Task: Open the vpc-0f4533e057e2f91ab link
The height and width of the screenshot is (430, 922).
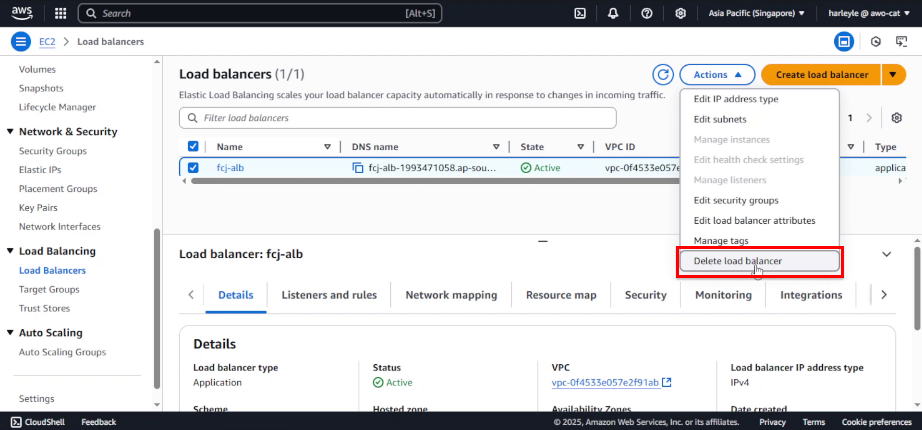Action: pyautogui.click(x=605, y=382)
